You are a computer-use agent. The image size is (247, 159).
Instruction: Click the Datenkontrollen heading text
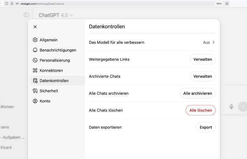pos(107,27)
